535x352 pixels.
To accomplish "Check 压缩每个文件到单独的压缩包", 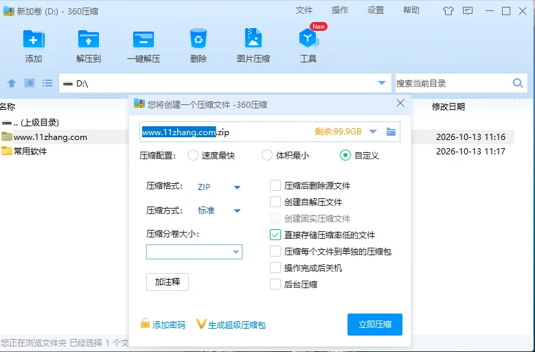I will point(275,251).
